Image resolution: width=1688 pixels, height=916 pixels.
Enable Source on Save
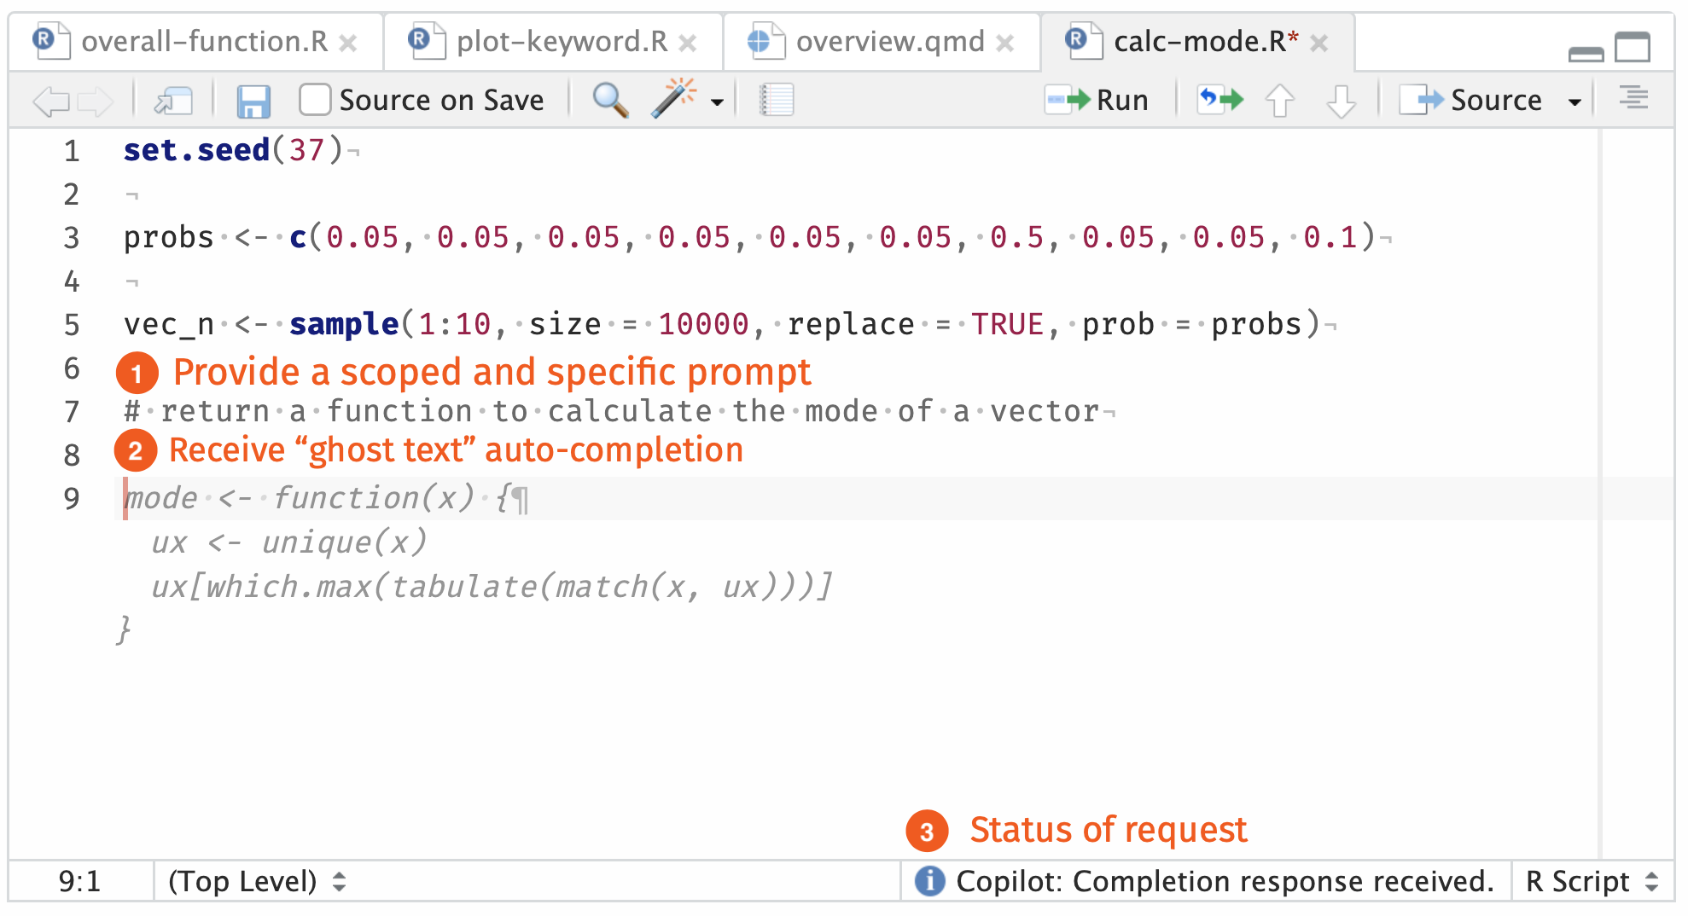tap(315, 99)
